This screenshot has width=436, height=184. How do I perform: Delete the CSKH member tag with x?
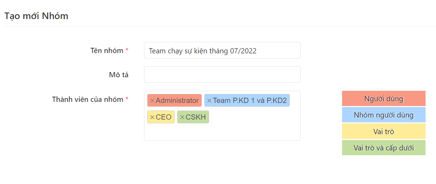(182, 117)
